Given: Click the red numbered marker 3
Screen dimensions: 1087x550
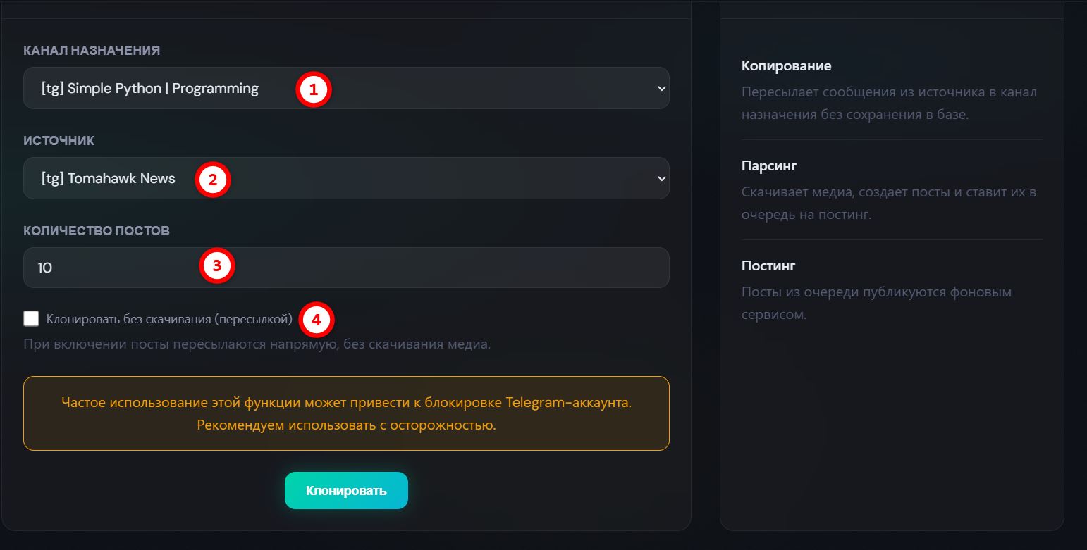Looking at the screenshot, I should tap(216, 266).
